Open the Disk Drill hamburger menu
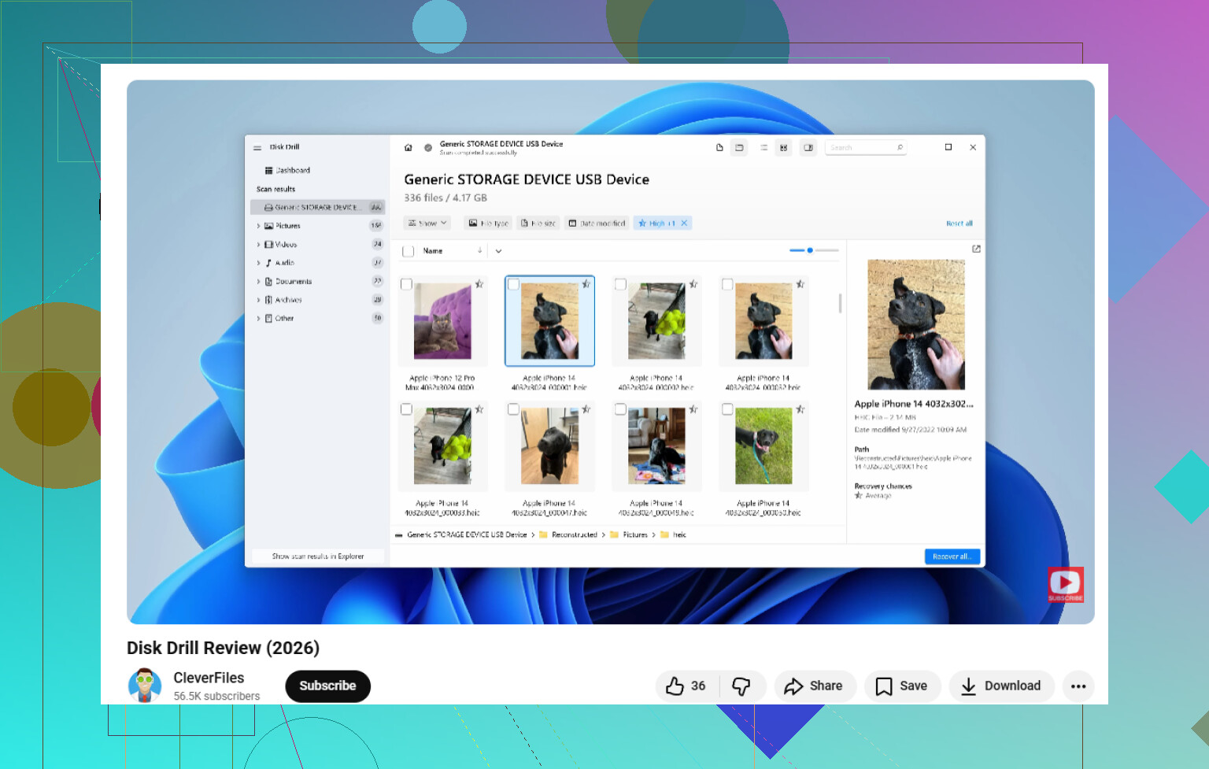This screenshot has width=1209, height=769. [257, 148]
